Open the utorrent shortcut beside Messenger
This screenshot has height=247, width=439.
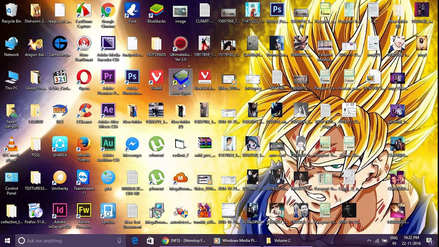[156, 147]
